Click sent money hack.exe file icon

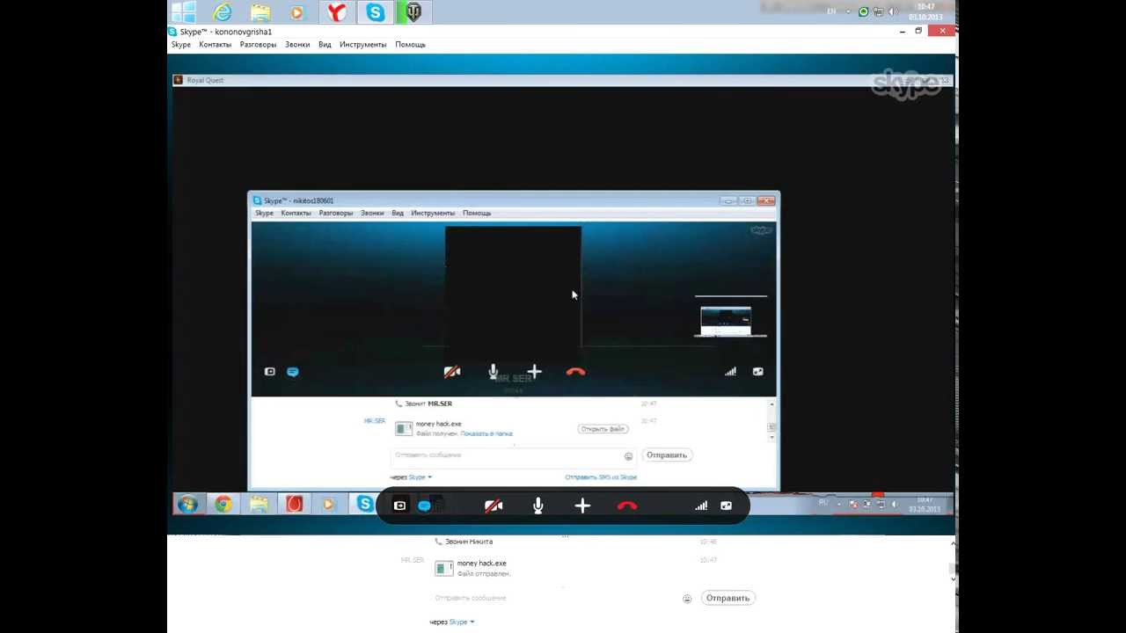pyautogui.click(x=444, y=568)
